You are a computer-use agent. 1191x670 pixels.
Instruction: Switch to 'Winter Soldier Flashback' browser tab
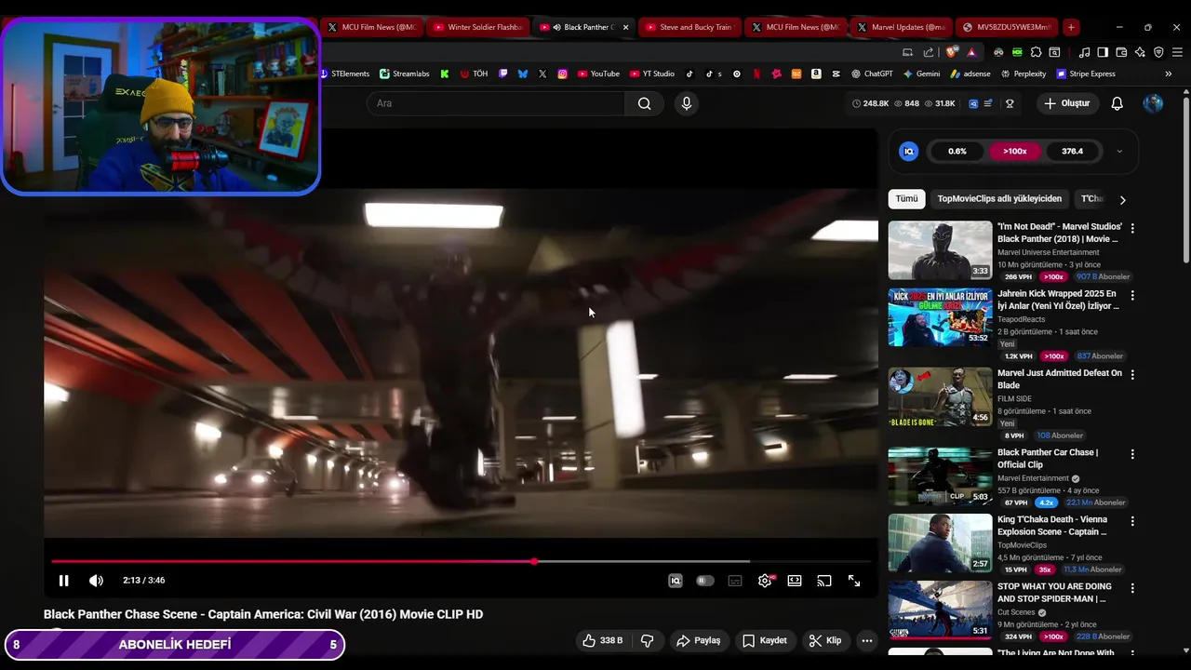click(477, 27)
